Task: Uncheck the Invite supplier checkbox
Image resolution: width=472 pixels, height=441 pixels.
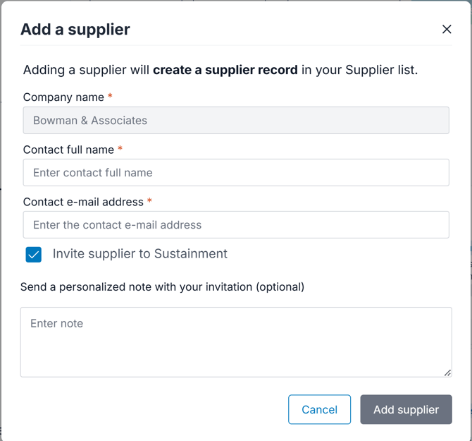Action: (x=34, y=255)
